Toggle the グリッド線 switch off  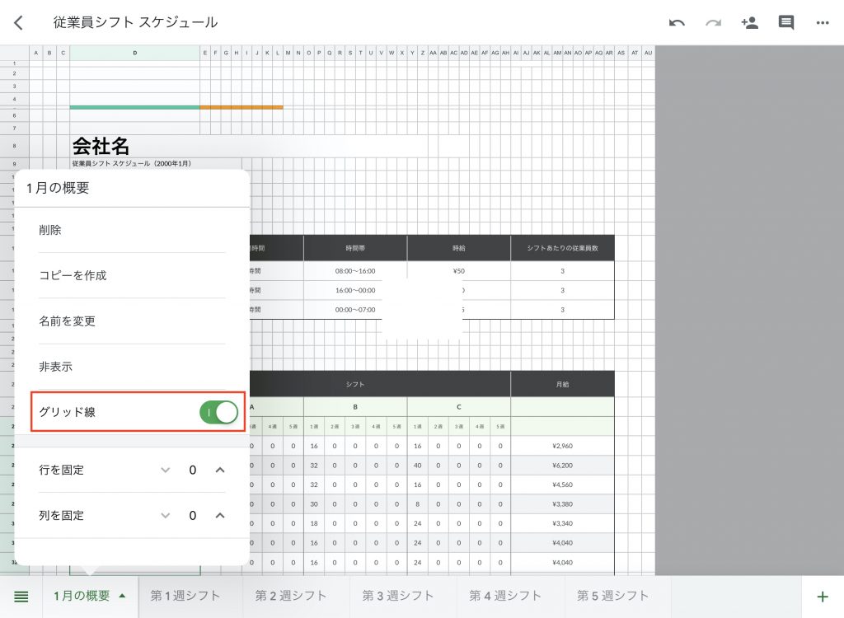(x=218, y=412)
